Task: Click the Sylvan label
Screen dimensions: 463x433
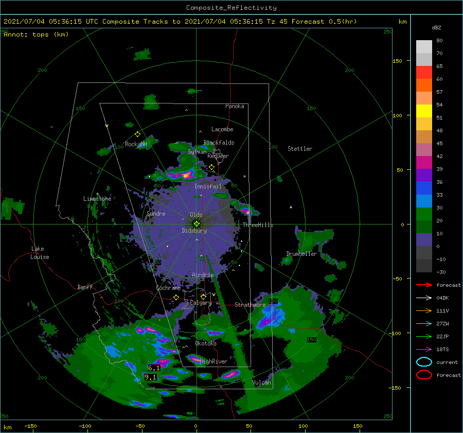Action: coord(197,152)
